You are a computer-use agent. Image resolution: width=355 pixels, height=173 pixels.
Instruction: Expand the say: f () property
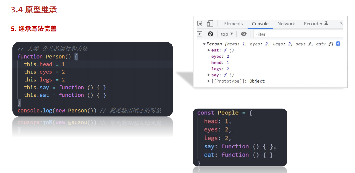coord(209,75)
